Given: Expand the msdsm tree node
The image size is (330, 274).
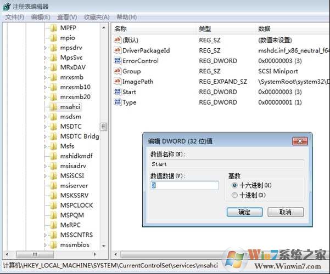Looking at the screenshot, I should (45, 117).
